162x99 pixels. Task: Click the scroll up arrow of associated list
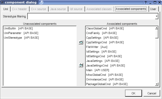click(x=157, y=28)
